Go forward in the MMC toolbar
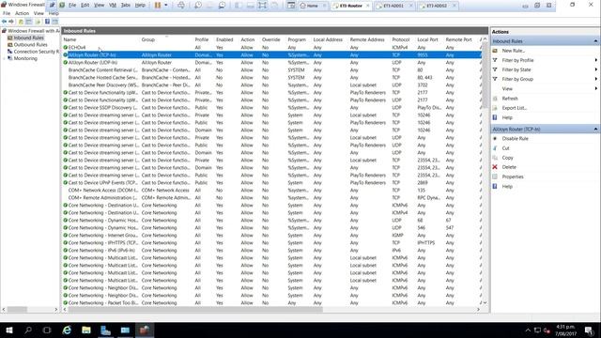The image size is (601, 338). click(x=11, y=22)
